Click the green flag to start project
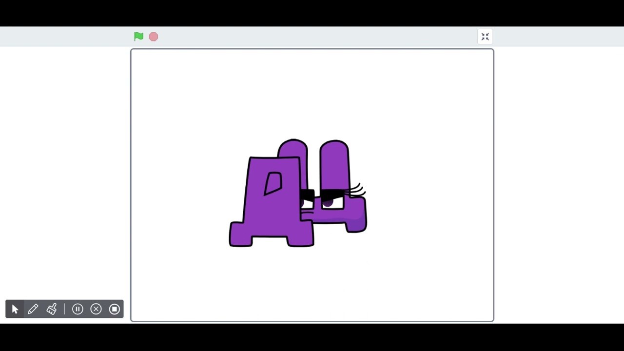The image size is (624, 351). tap(138, 37)
